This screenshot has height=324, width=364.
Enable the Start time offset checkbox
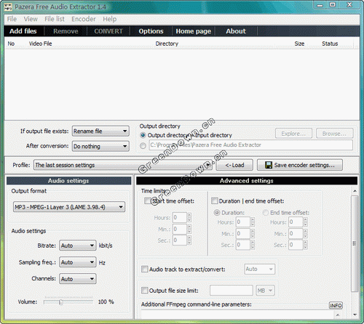[x=148, y=201]
